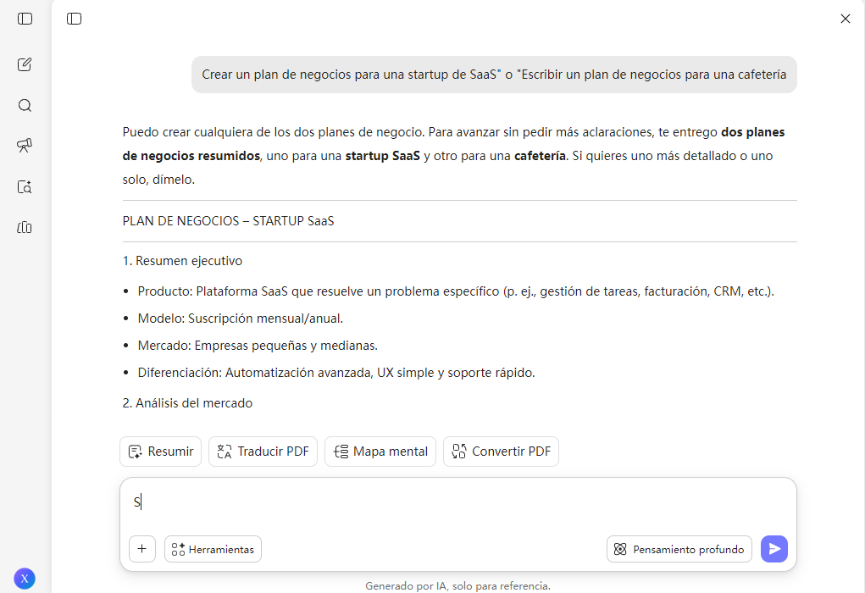Image resolution: width=865 pixels, height=593 pixels.
Task: Open a new chat with the compose icon
Action: click(25, 64)
